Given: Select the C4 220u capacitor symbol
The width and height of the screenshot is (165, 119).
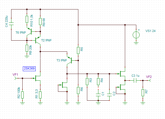Looking at the screenshot, I should 11,24.
